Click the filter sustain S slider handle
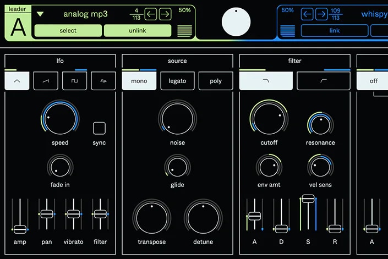 [x=308, y=199]
